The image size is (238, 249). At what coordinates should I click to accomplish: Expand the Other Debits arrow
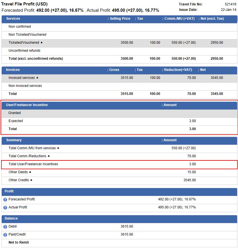tap(30, 172)
